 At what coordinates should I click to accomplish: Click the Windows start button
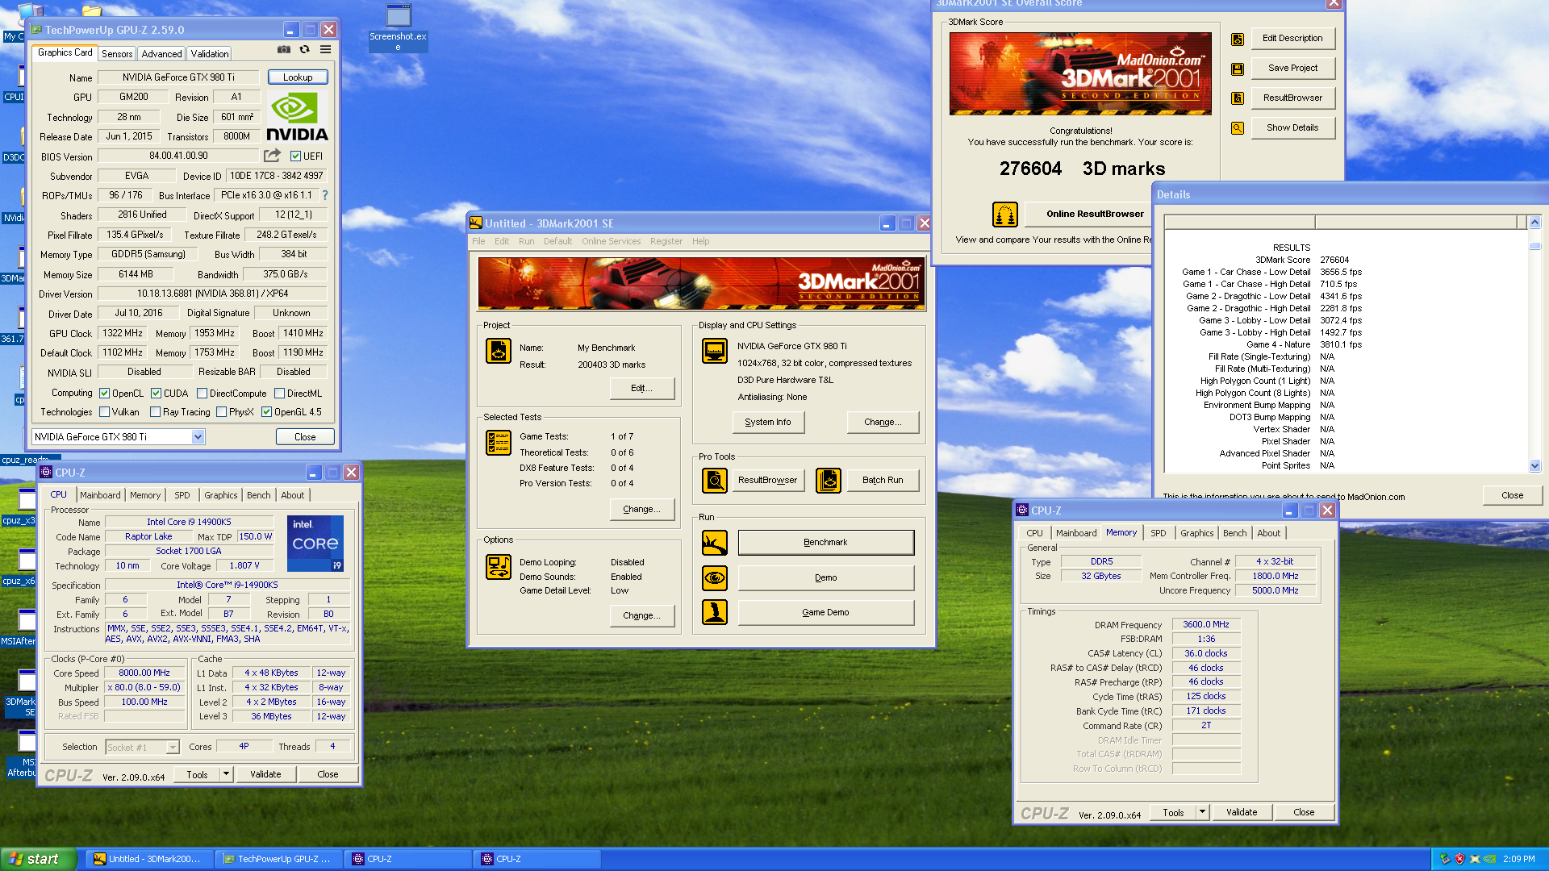[39, 859]
